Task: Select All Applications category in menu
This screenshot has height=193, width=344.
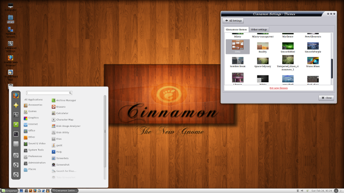Action: tap(33, 99)
